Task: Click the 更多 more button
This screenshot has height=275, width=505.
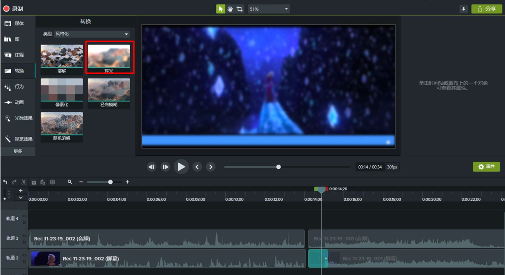Action: (x=18, y=151)
